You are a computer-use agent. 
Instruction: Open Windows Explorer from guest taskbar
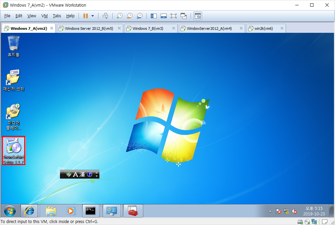[51, 211]
